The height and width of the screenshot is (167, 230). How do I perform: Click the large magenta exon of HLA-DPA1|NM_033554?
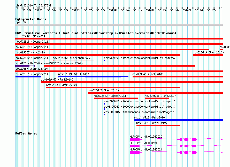[x=134, y=146]
